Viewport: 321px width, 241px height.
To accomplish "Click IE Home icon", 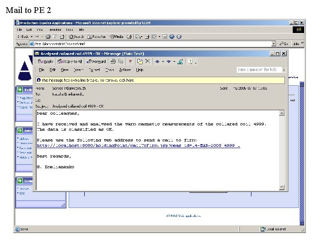I will (x=62, y=37).
